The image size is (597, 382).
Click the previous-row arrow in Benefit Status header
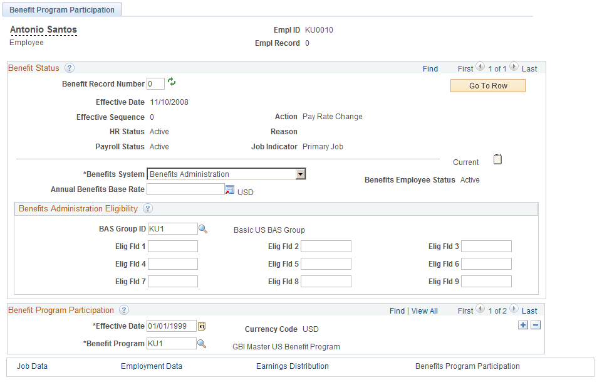pyautogui.click(x=480, y=66)
